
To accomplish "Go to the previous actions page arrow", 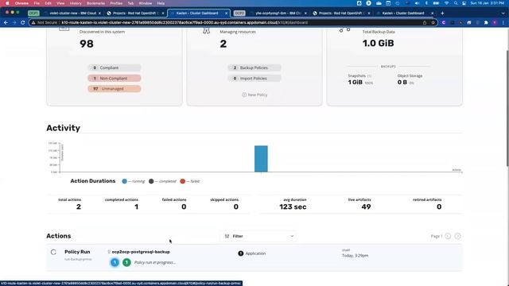I will [448, 236].
